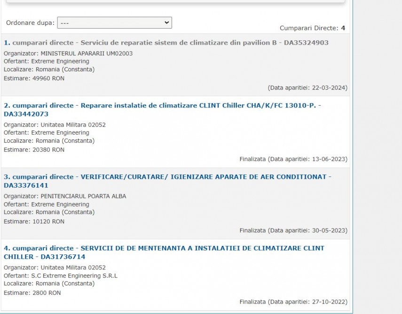Select text 'Finalizata (Data aparitiei: 27-10-2022)'
This screenshot has height=314, width=402.
(293, 302)
